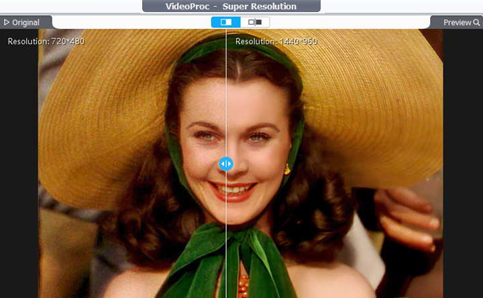Viewport: 483px width, 298px height.
Task: Click the VideoProc - Super Resolution title
Action: coord(231,7)
